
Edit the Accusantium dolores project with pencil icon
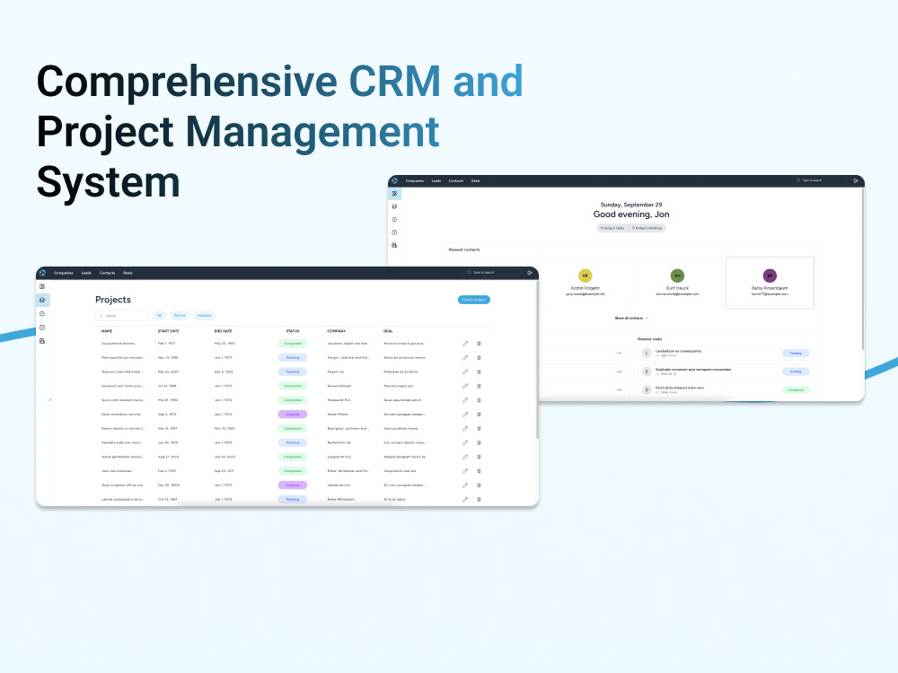point(465,344)
